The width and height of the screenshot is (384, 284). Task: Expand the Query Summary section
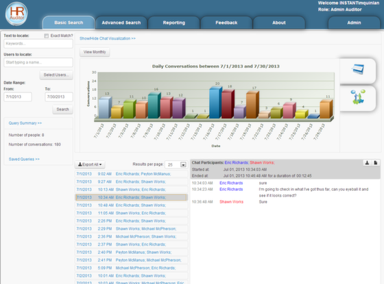25,123
